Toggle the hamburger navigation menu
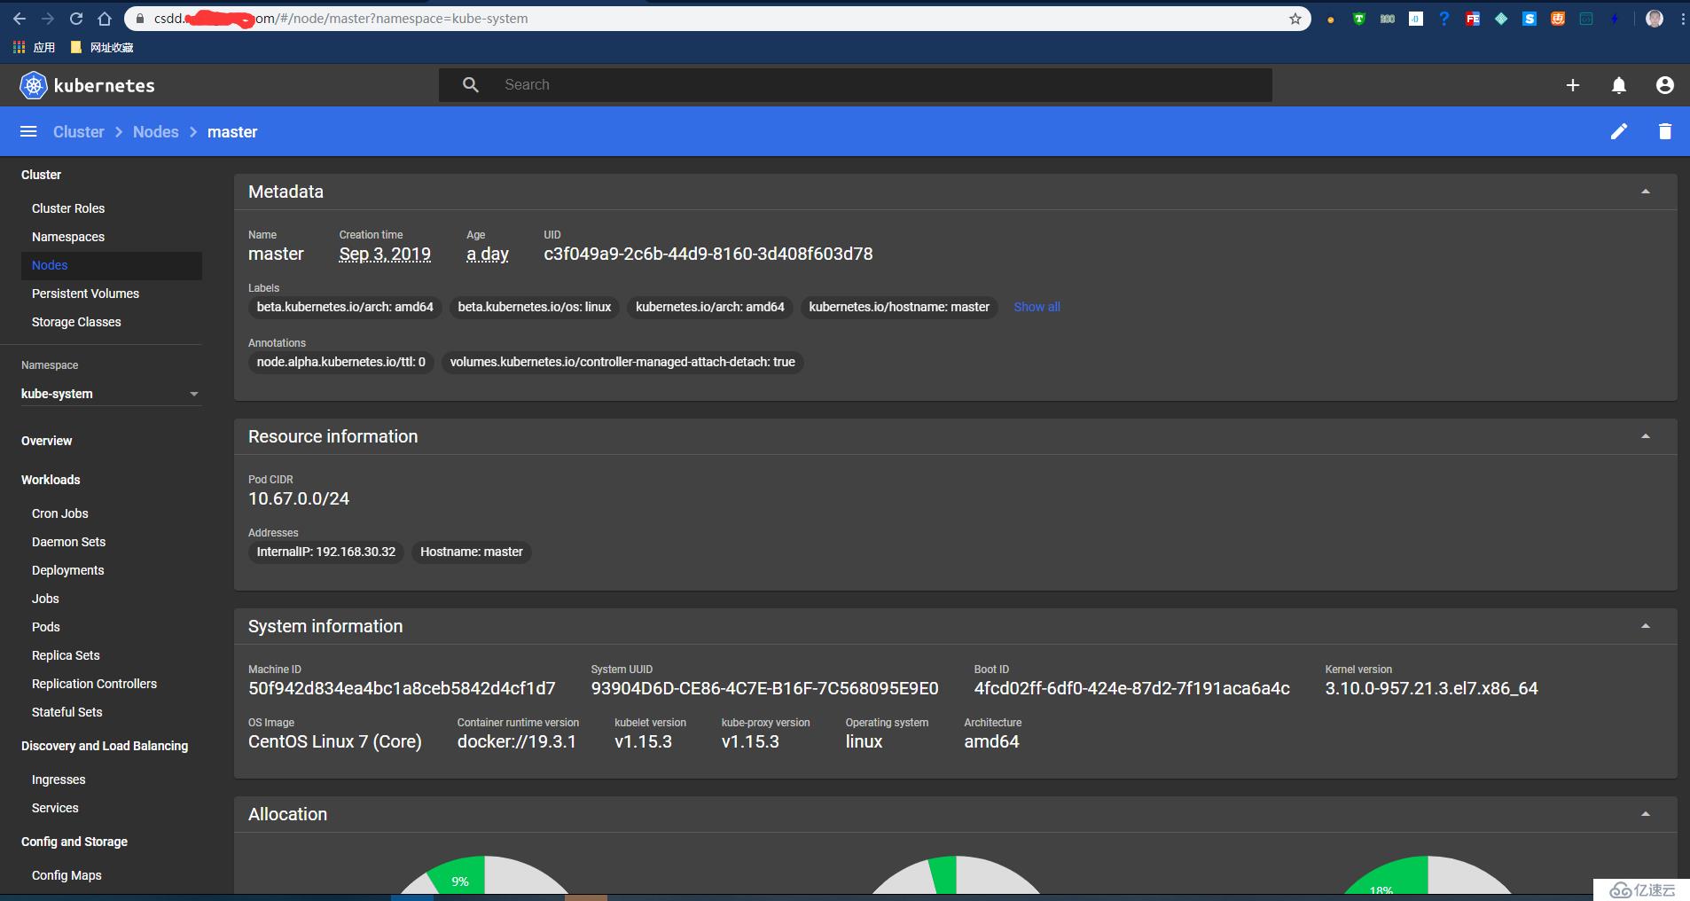This screenshot has width=1690, height=901. 28,131
